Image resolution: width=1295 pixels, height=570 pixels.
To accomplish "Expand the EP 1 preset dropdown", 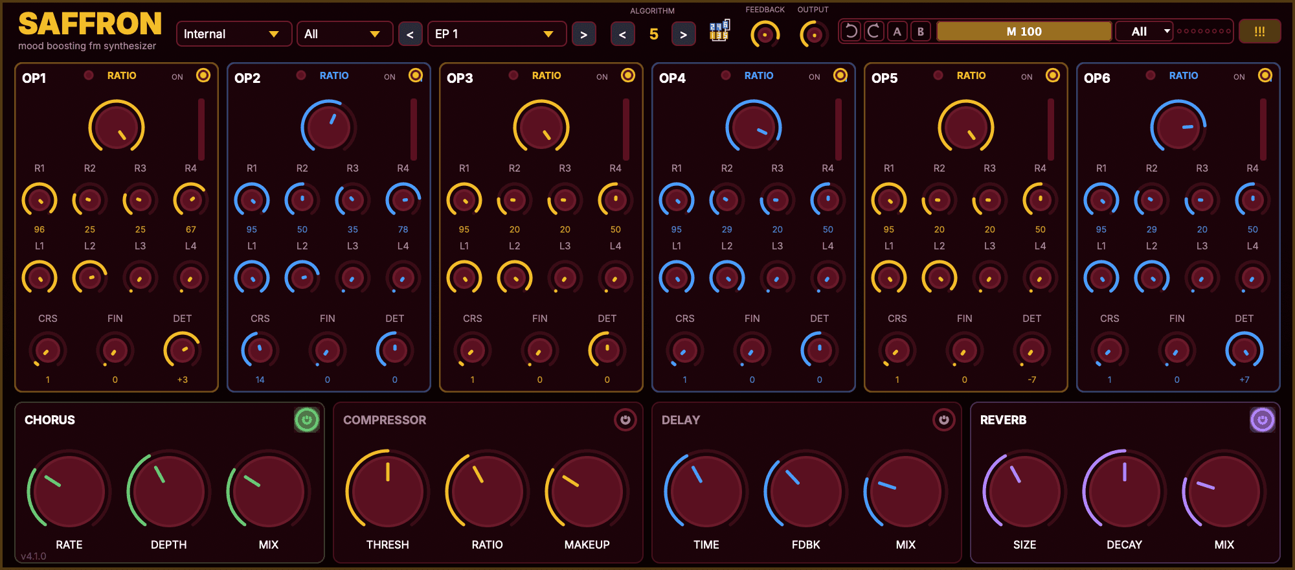I will tap(497, 34).
